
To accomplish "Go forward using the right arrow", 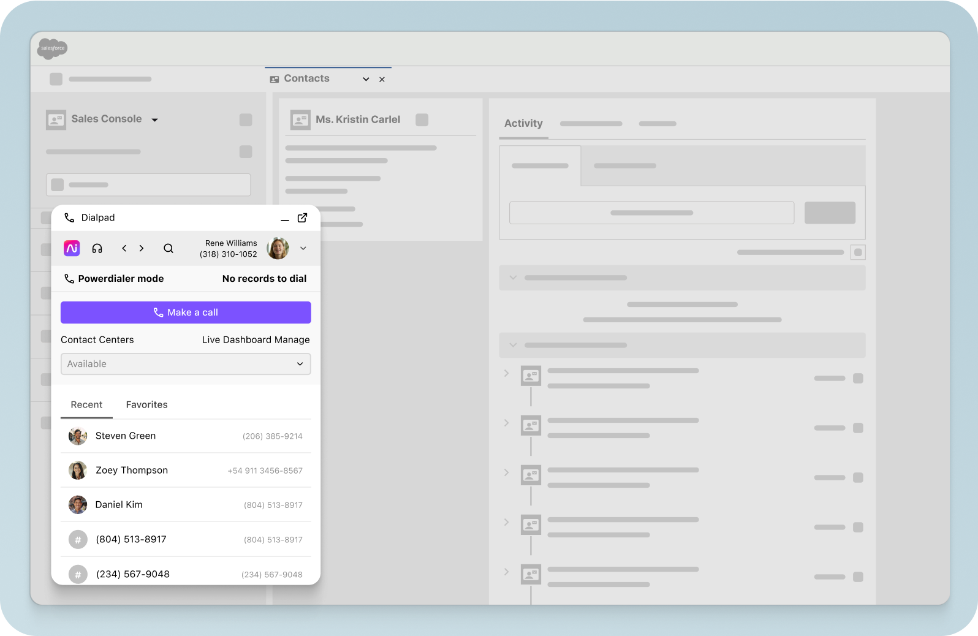I will tap(142, 248).
